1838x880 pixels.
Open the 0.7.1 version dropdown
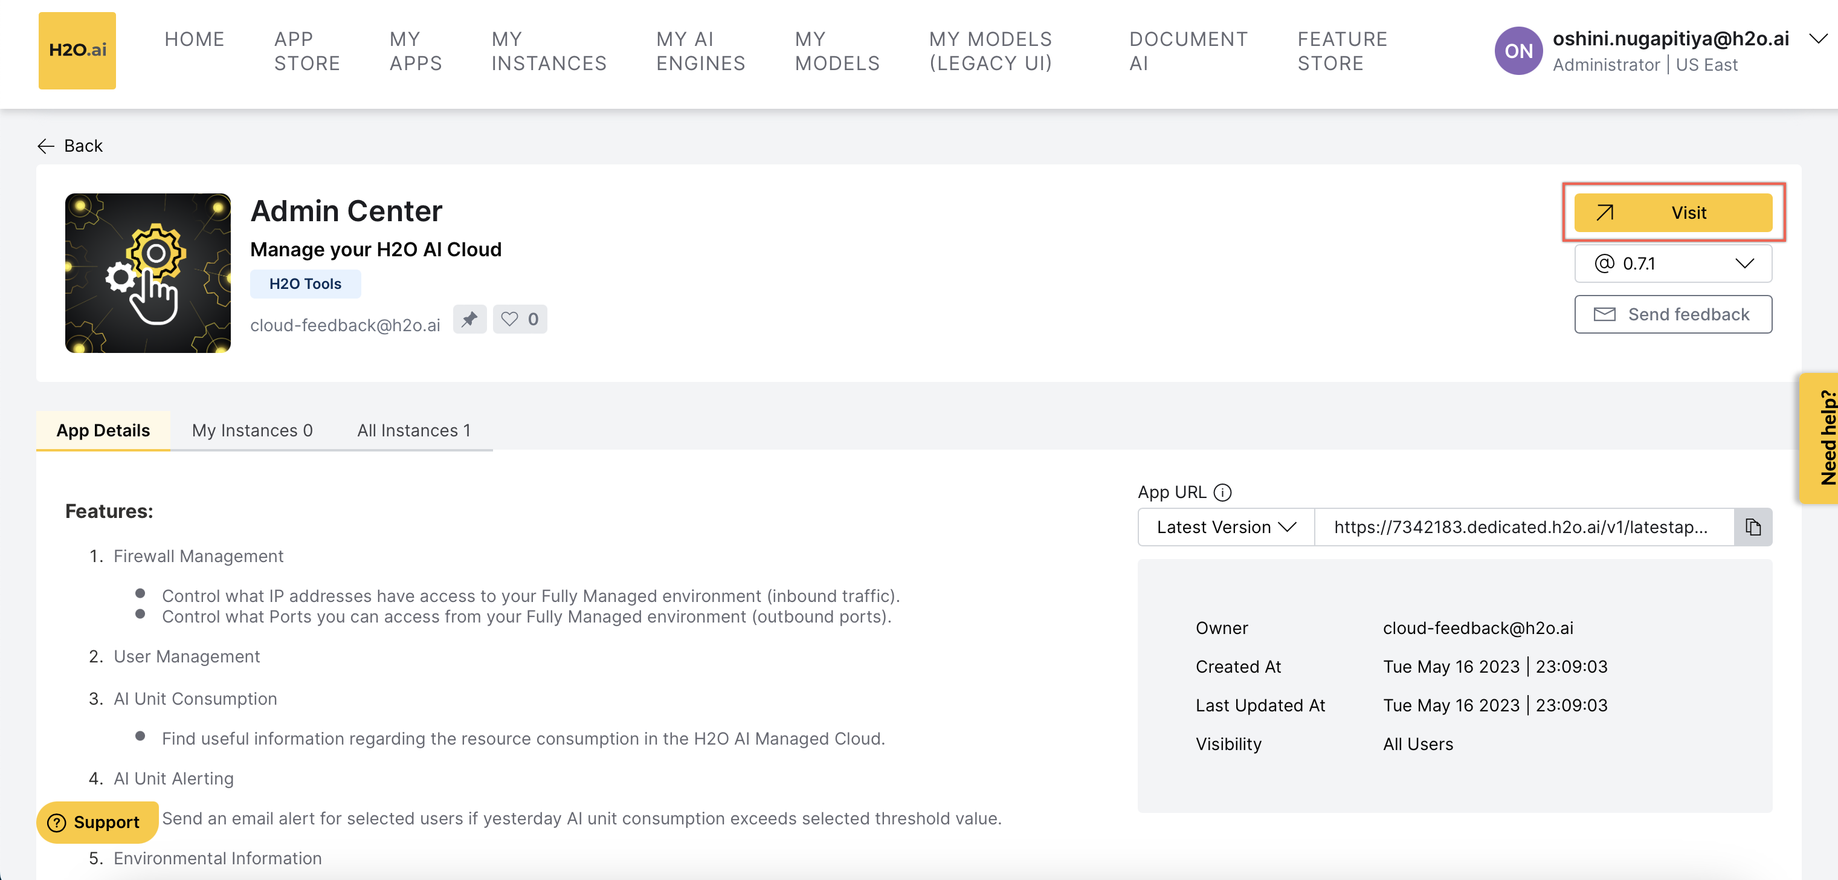pos(1672,264)
